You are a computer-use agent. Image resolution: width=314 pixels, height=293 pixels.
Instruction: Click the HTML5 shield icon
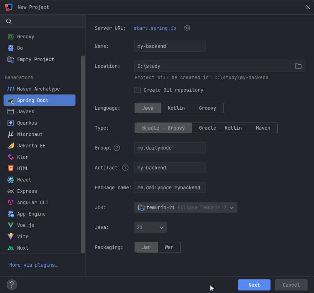point(11,169)
